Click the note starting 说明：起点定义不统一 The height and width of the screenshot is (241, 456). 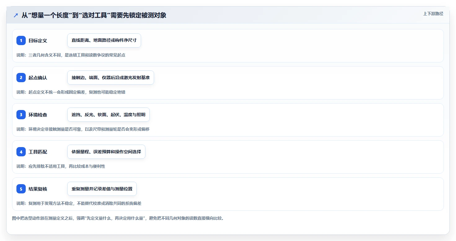tap(71, 92)
